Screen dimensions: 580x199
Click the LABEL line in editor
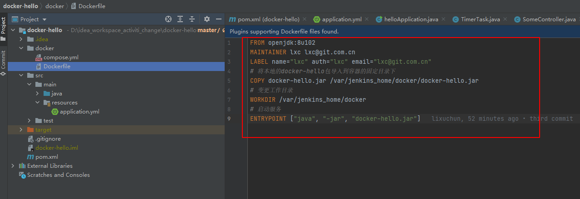coord(340,62)
